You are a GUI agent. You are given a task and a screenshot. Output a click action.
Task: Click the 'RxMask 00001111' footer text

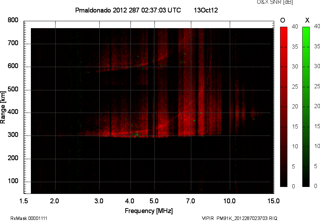[29, 218]
